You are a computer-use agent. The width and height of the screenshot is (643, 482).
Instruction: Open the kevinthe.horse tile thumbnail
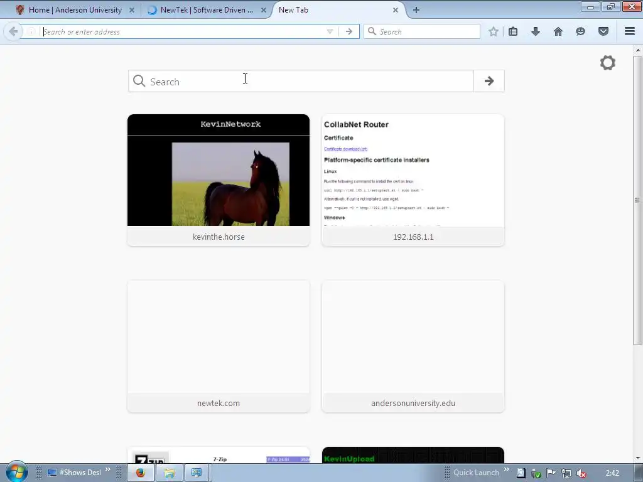[x=219, y=170]
